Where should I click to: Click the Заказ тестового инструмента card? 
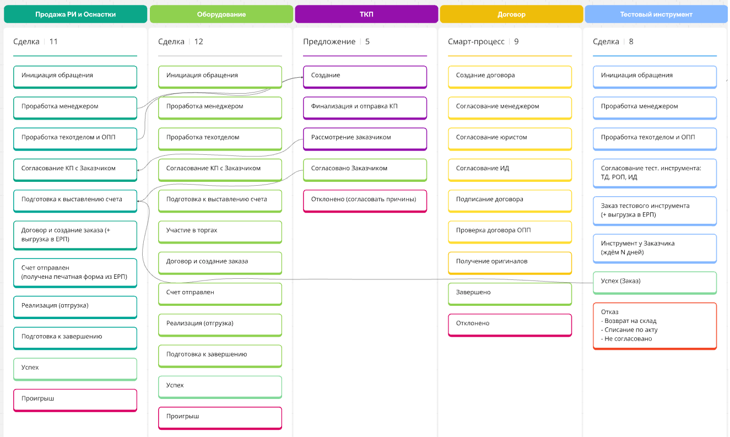click(655, 211)
